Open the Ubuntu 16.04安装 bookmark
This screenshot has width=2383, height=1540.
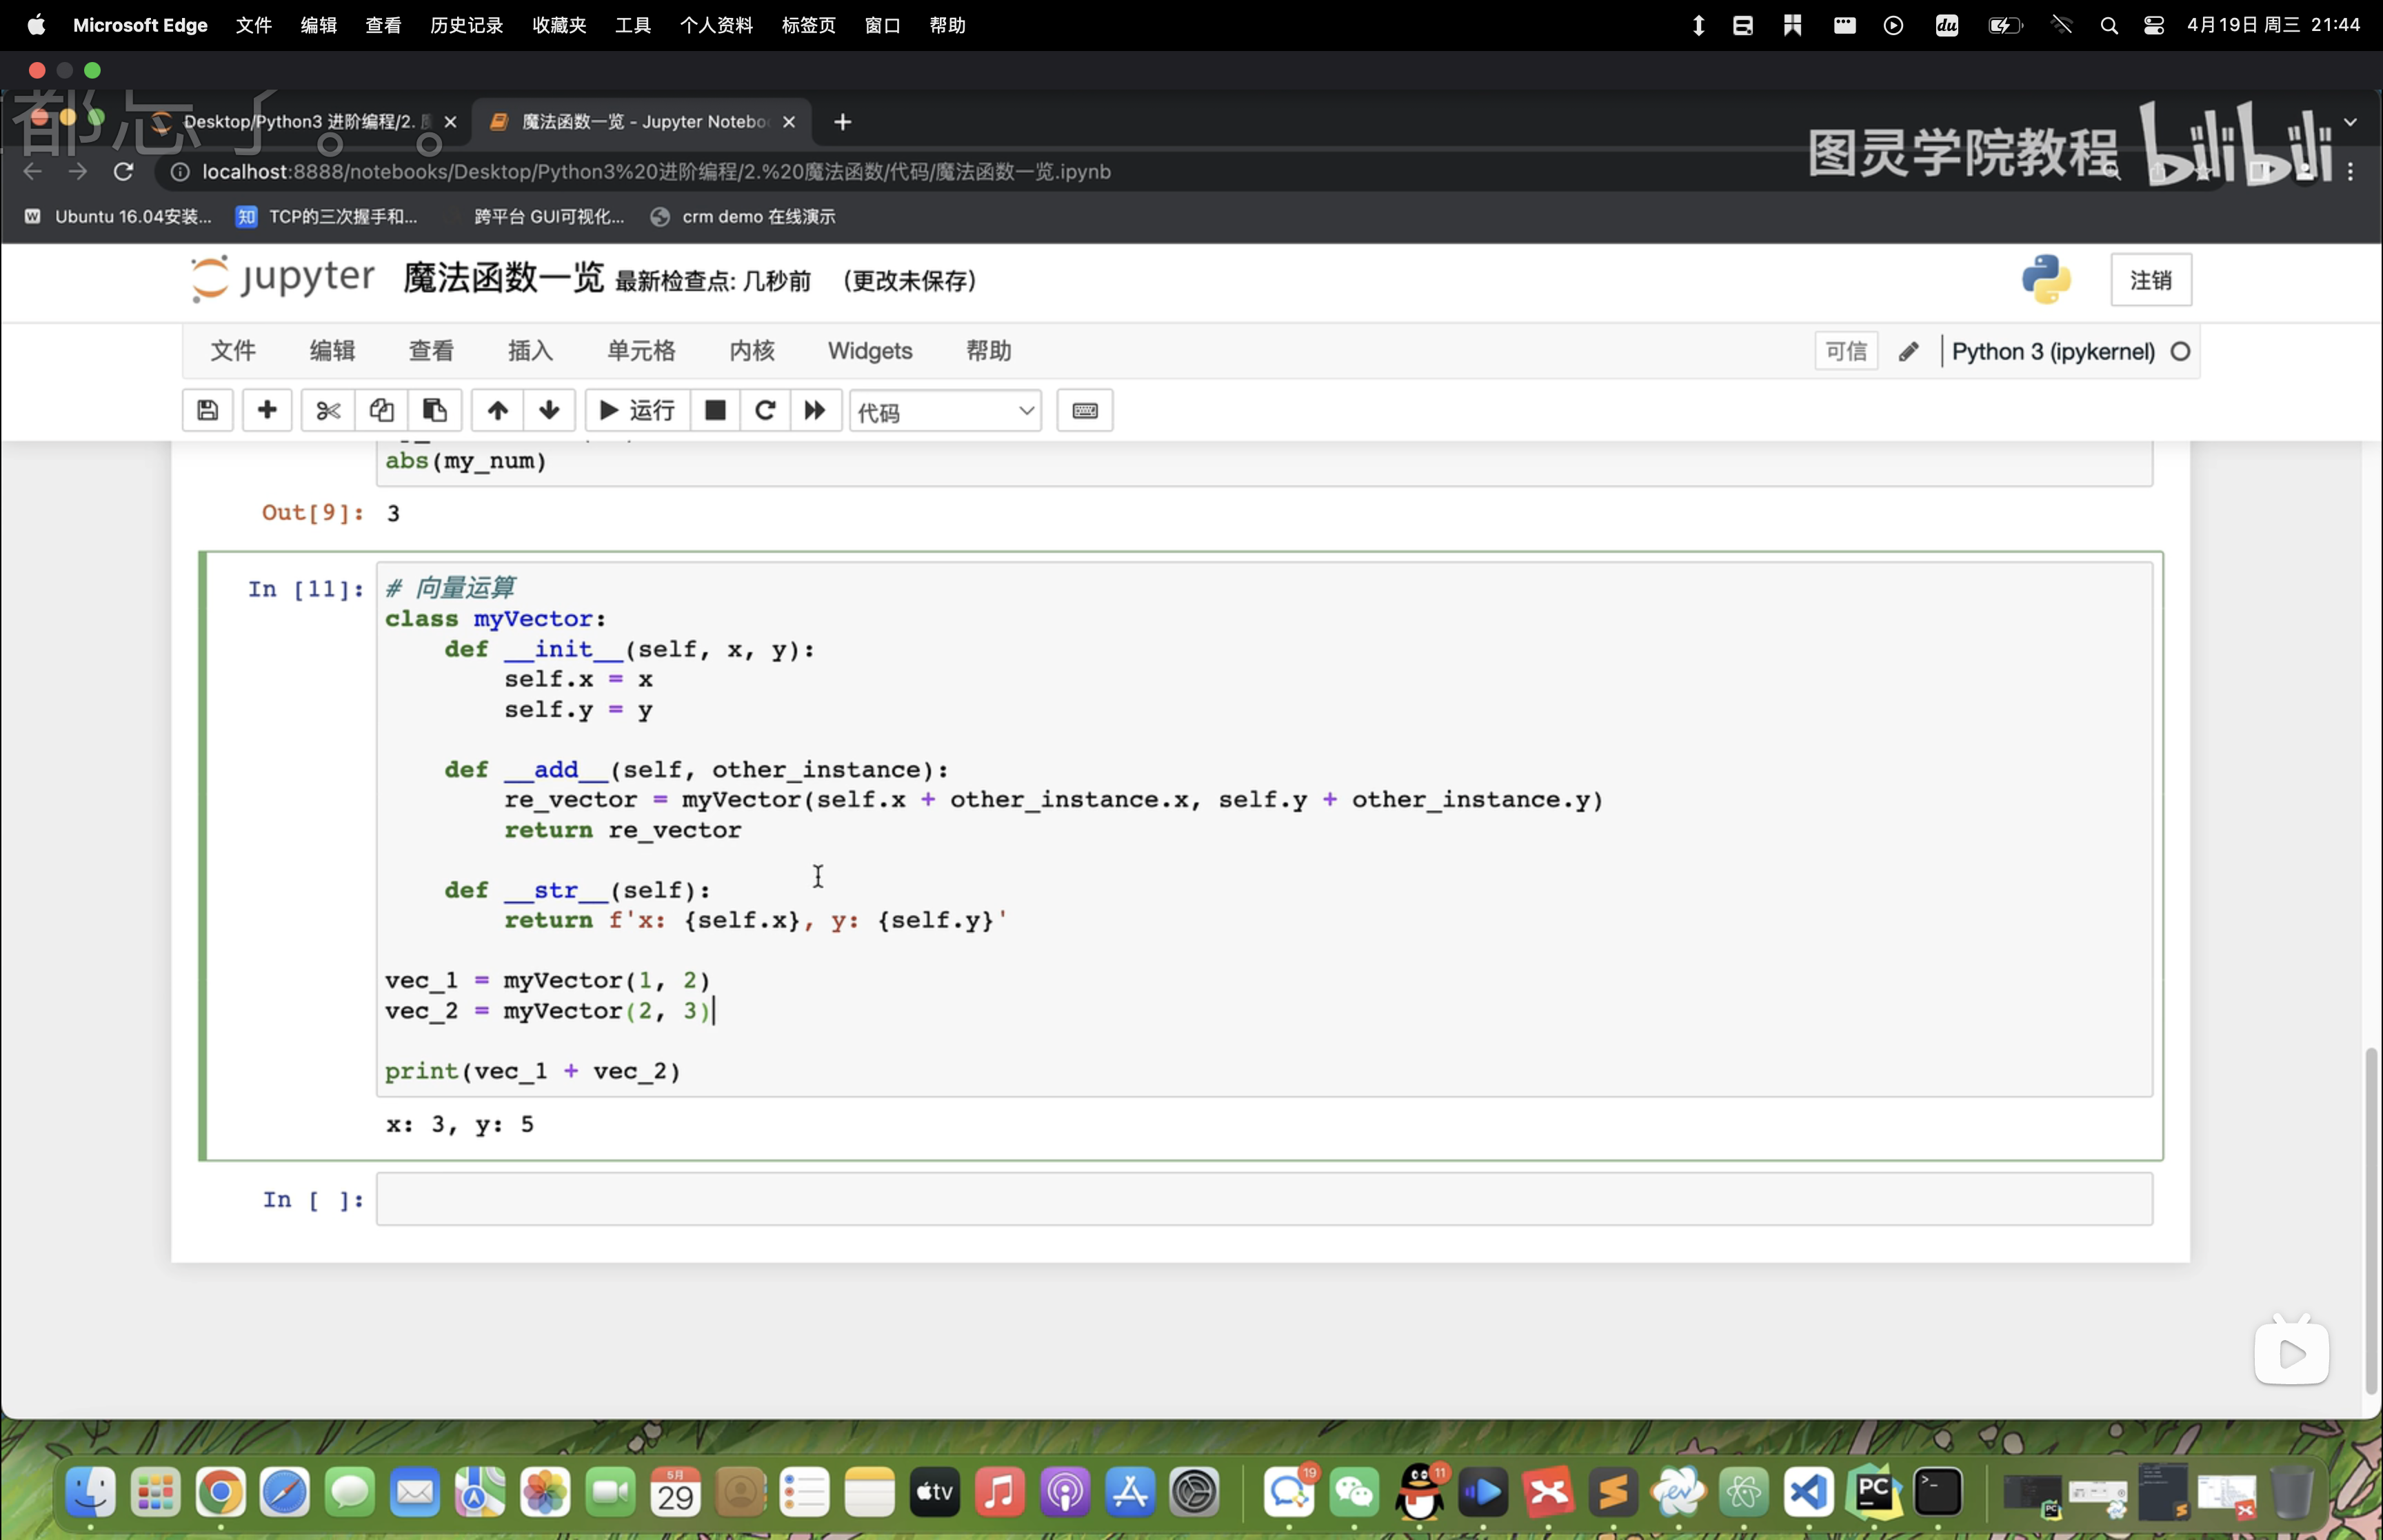click(118, 216)
